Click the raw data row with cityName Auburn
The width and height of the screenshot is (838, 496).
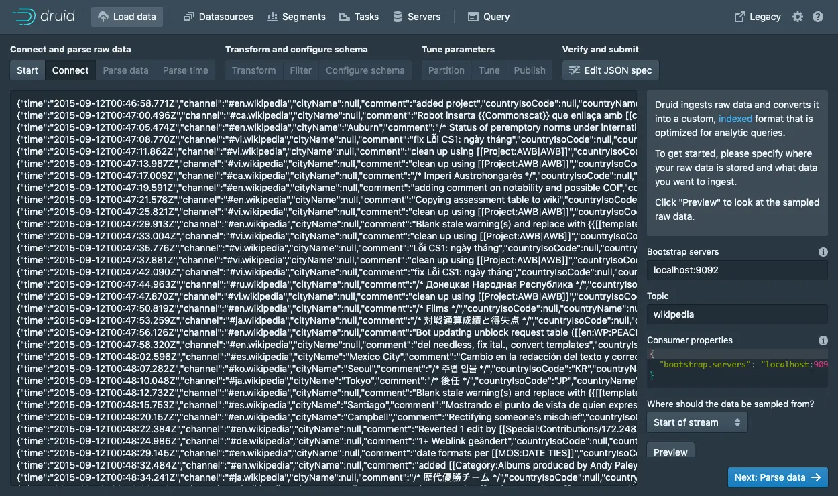coord(326,127)
